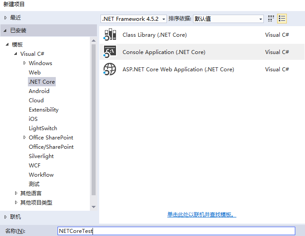
Task: Select Console Application (.NET Core) template name
Action: tap(164, 52)
